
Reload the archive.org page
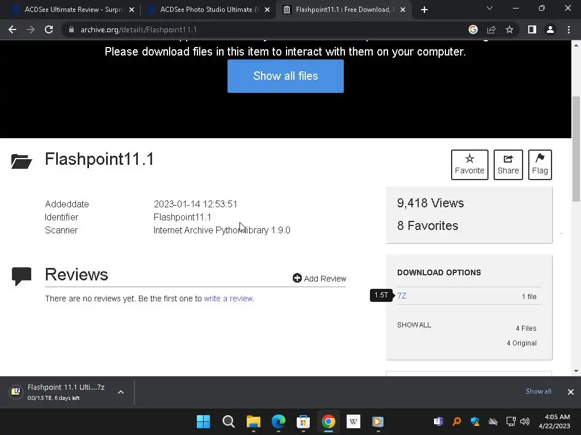[49, 29]
